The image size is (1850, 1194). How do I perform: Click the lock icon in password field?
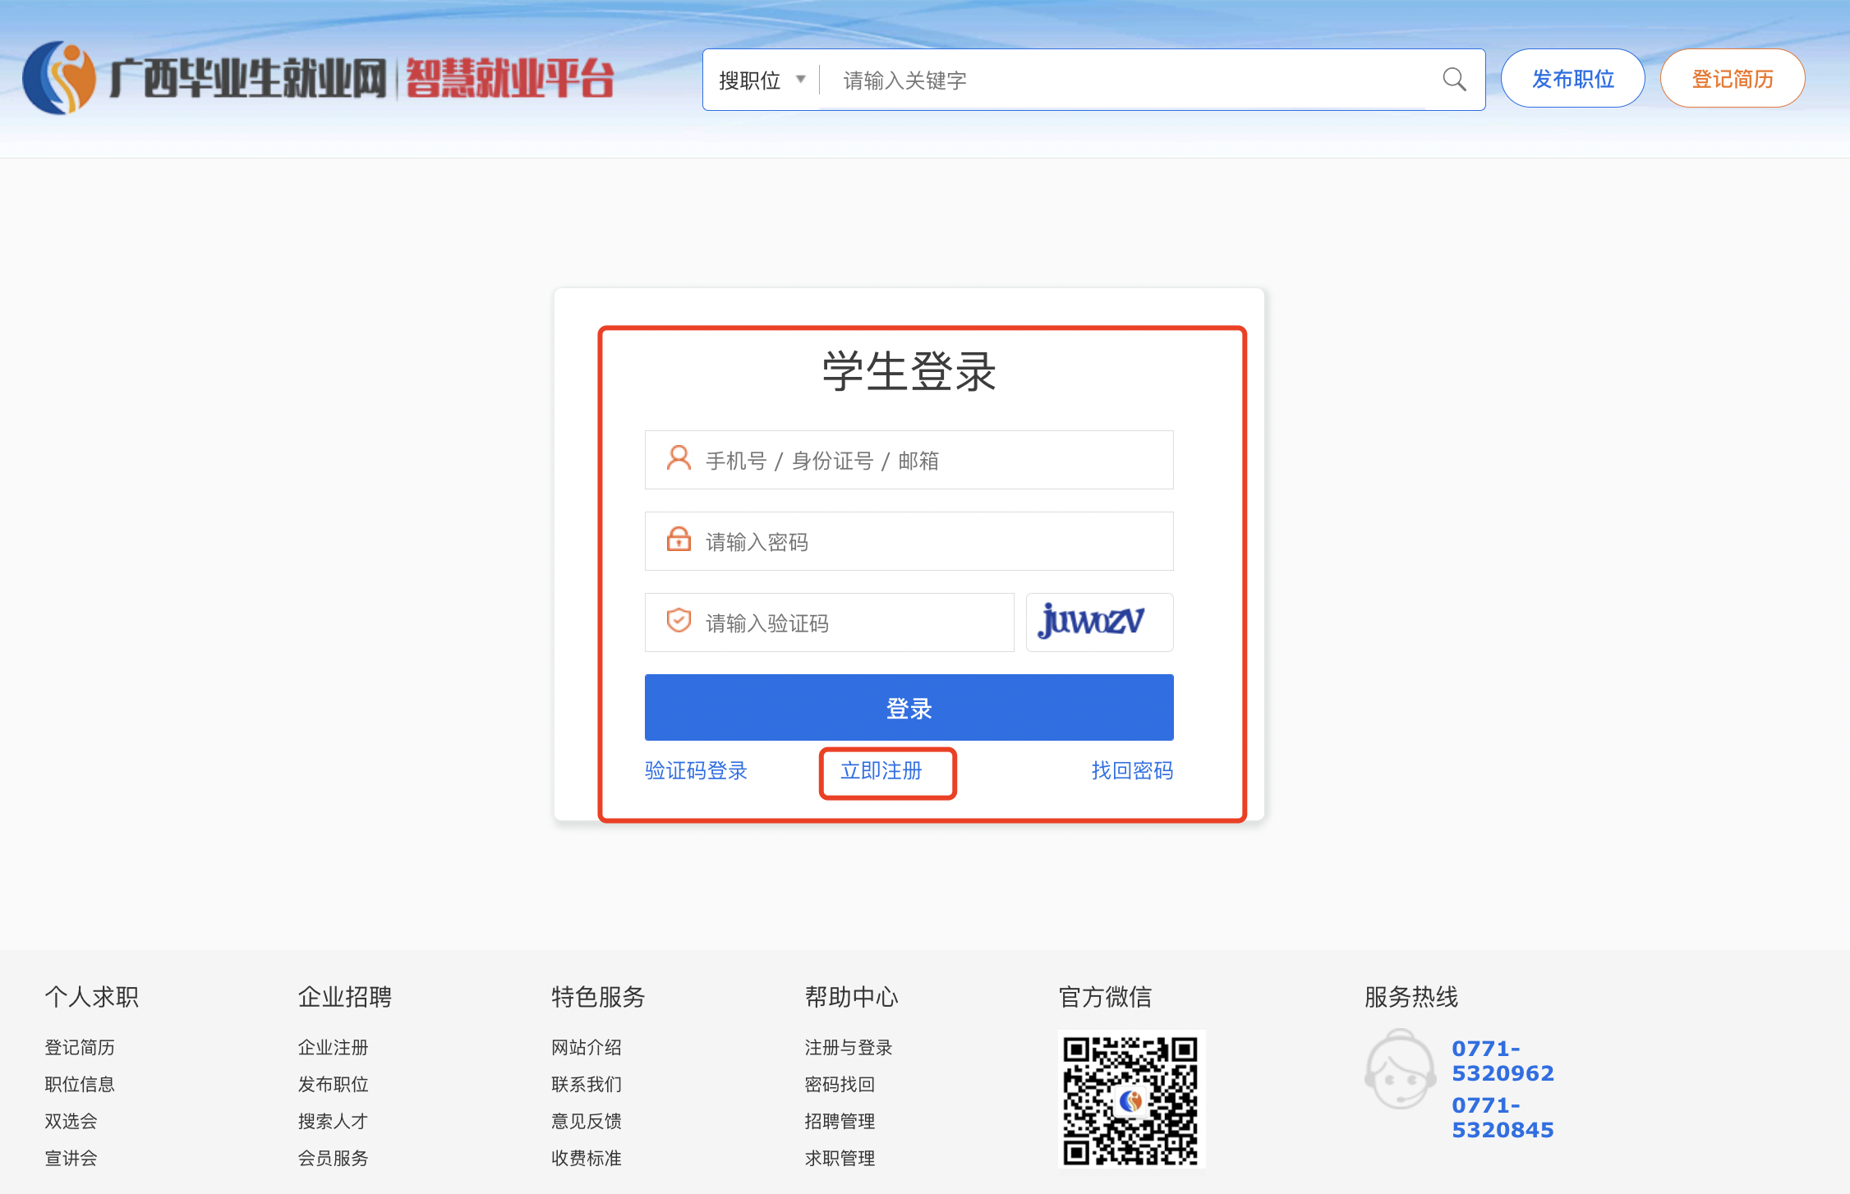tap(679, 540)
